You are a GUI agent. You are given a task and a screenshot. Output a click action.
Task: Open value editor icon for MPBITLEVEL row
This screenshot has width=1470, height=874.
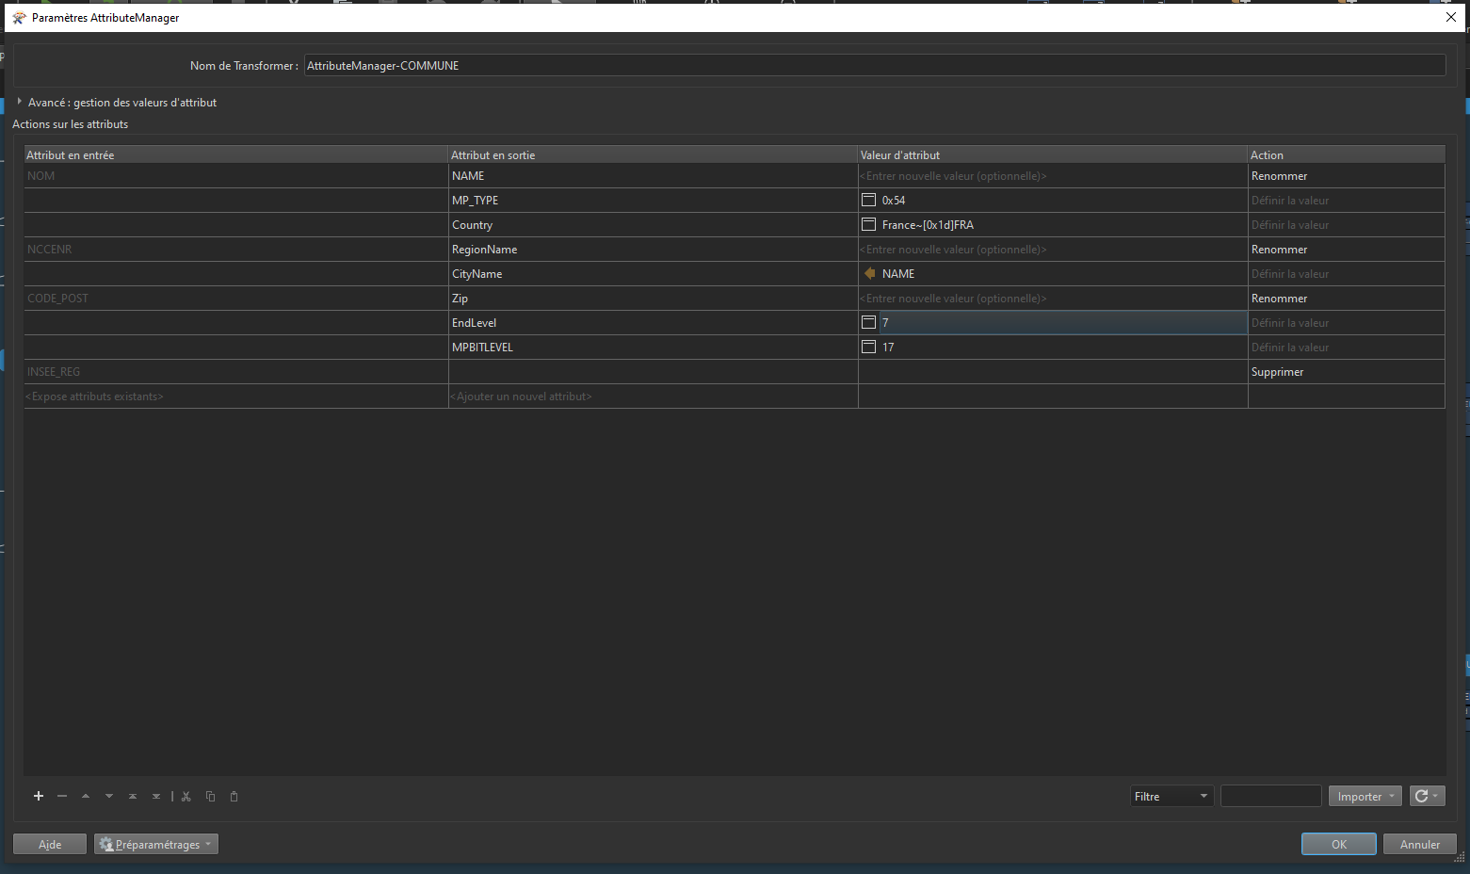(x=869, y=347)
